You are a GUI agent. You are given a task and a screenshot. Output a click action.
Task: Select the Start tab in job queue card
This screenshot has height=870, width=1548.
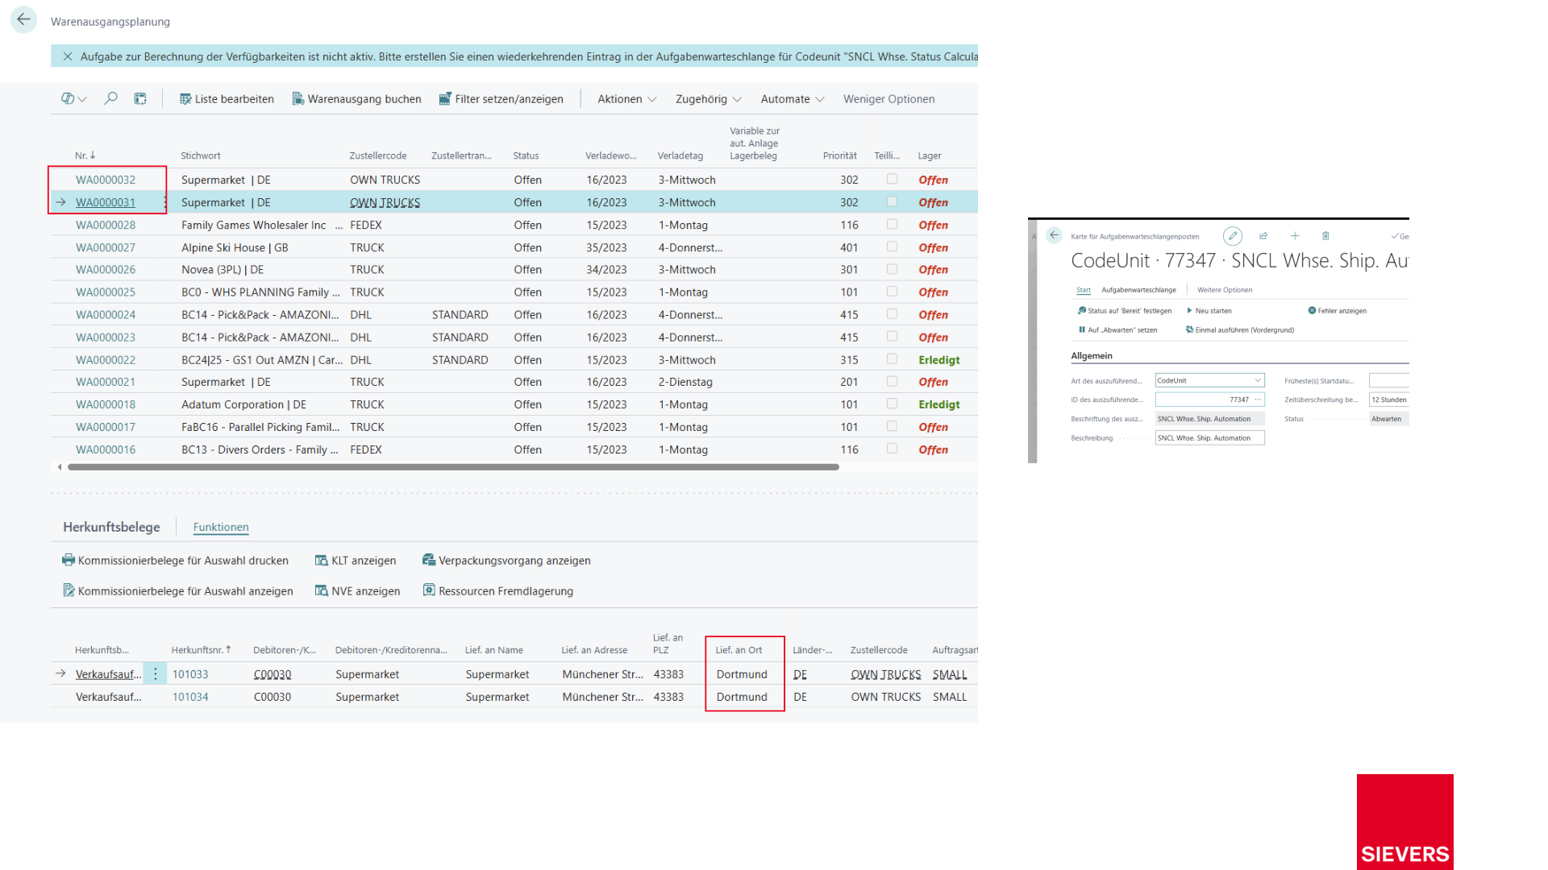1083,290
